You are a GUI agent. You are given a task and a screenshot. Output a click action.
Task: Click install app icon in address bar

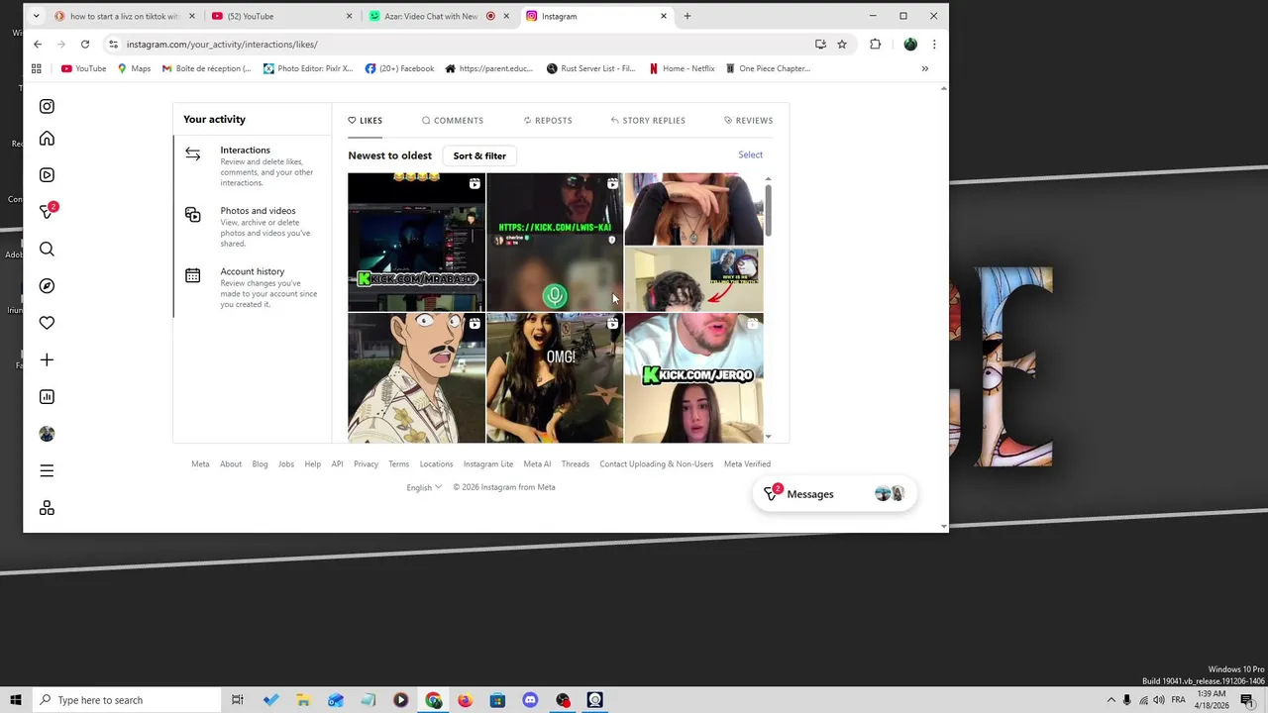tap(820, 44)
